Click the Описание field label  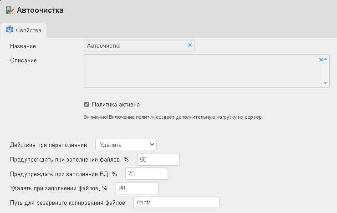(23, 60)
